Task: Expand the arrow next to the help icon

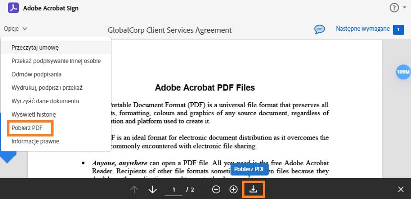Action: 404,8
